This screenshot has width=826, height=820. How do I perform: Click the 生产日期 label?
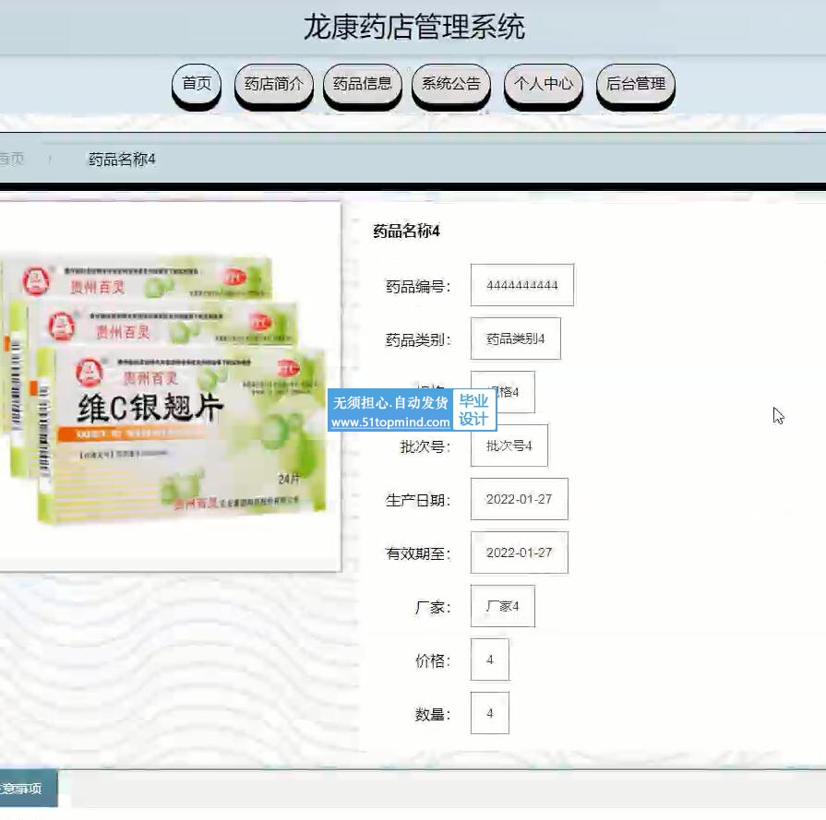tap(418, 500)
